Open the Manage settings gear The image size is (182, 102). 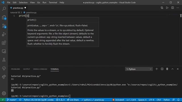4,93
